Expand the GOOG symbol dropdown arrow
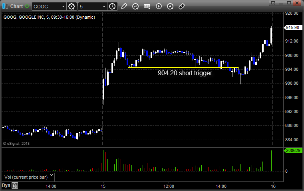The height and width of the screenshot is (191, 304). [x=63, y=6]
